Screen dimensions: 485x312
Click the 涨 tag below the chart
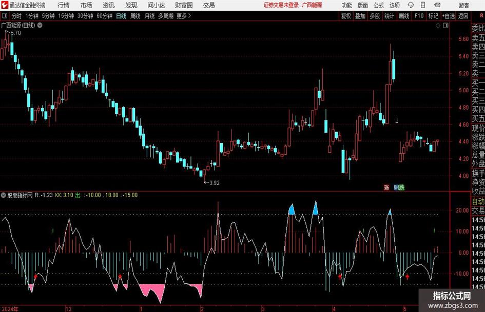point(386,188)
